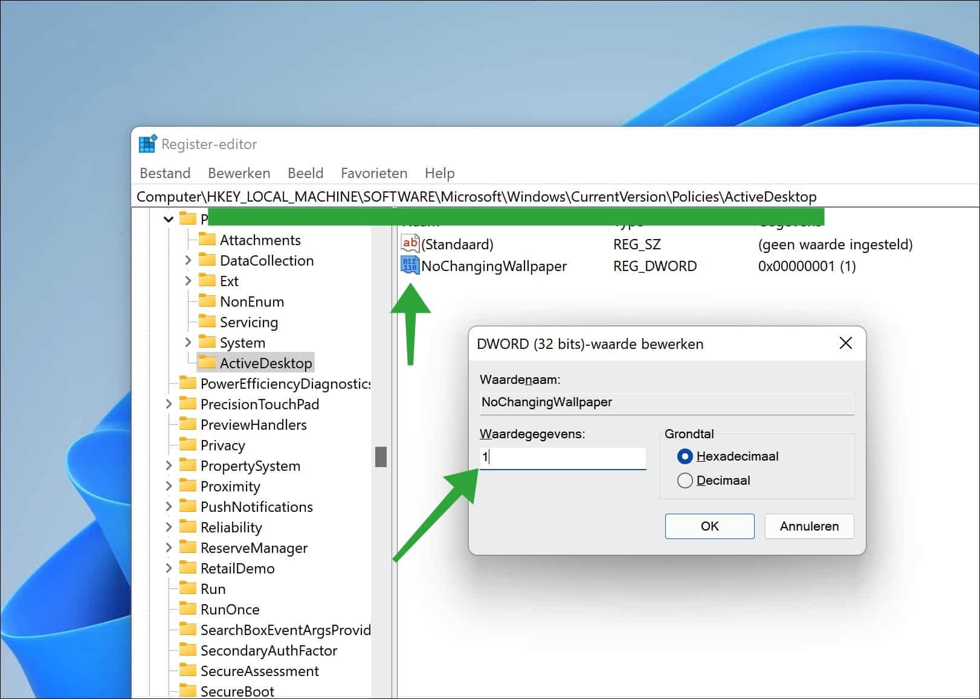
Task: Select the Hexadecimaal radio button
Action: coord(685,456)
